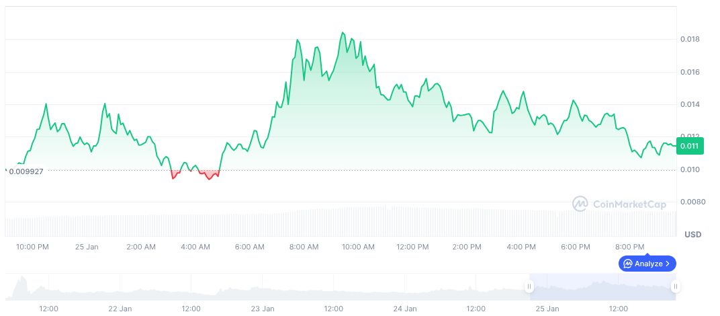
Task: Jump to 23 Jan in the navigator timeline
Action: 263,309
